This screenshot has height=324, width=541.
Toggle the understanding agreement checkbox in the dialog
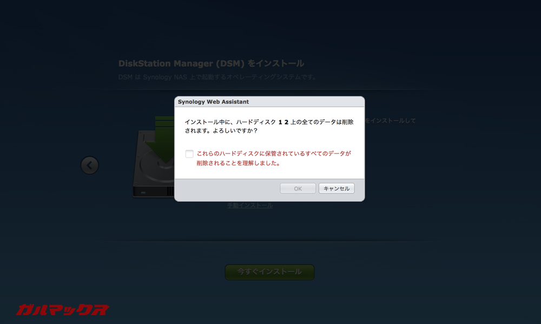(189, 154)
